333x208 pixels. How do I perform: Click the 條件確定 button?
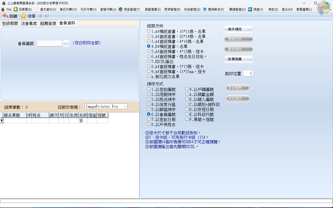click(x=238, y=29)
